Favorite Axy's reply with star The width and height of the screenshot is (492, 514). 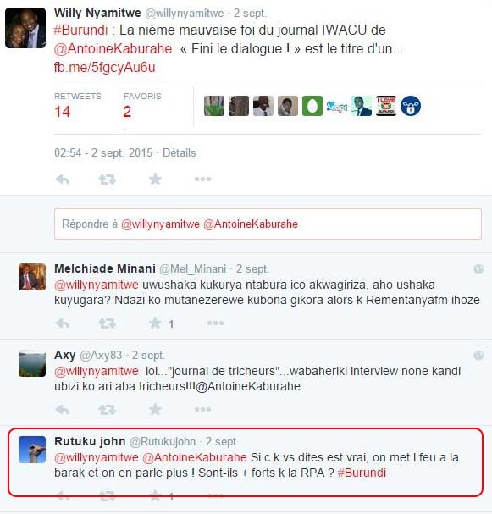coord(155,409)
